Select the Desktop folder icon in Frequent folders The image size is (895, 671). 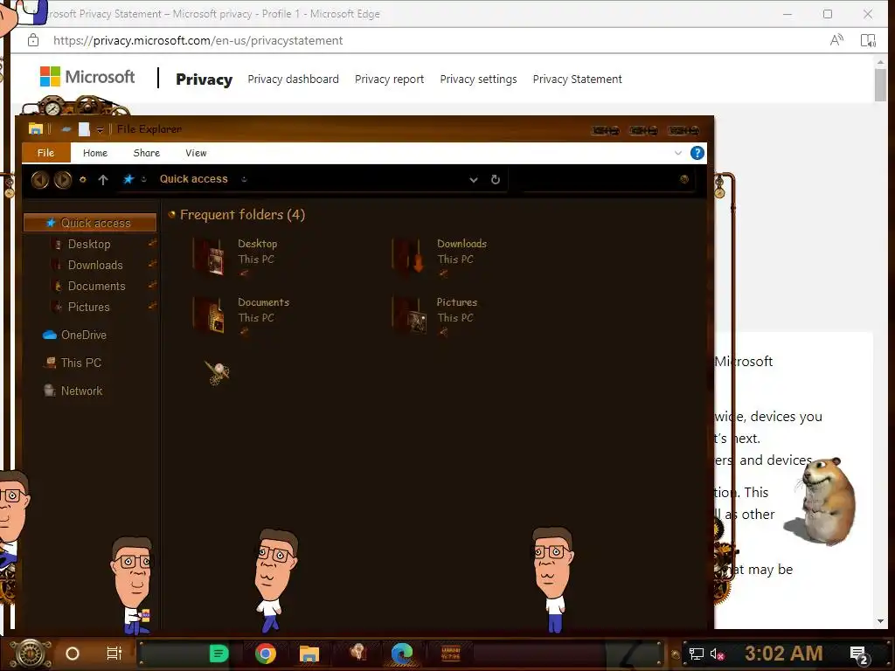pos(210,257)
